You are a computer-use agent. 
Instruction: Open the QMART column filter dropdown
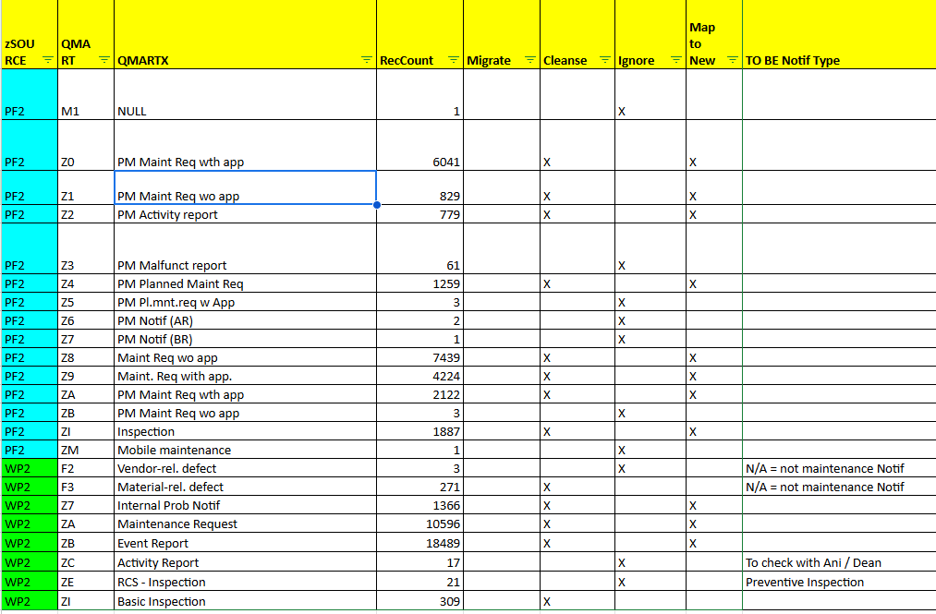[x=104, y=61]
